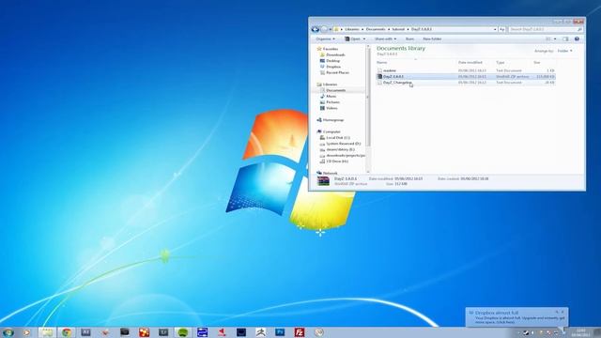Image resolution: width=601 pixels, height=338 pixels.
Task: Launch Lightroom from taskbar
Action: coord(163,332)
